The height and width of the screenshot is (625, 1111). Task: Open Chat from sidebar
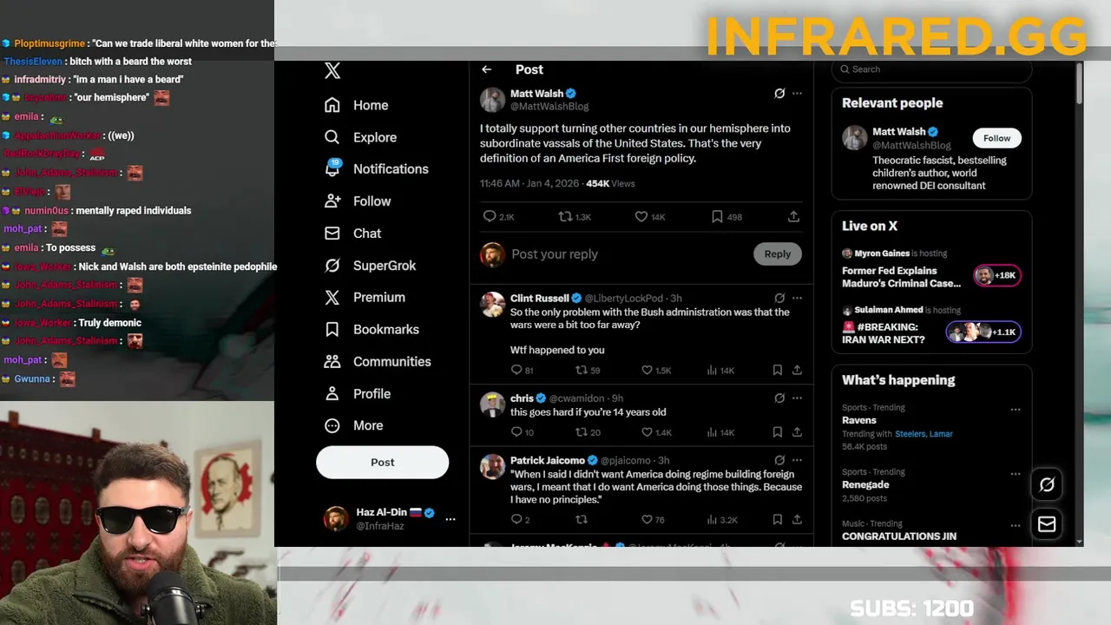(352, 234)
